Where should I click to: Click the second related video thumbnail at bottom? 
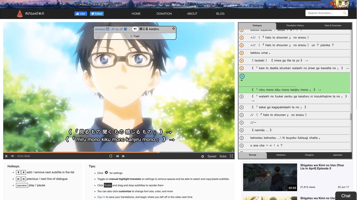coord(270,198)
